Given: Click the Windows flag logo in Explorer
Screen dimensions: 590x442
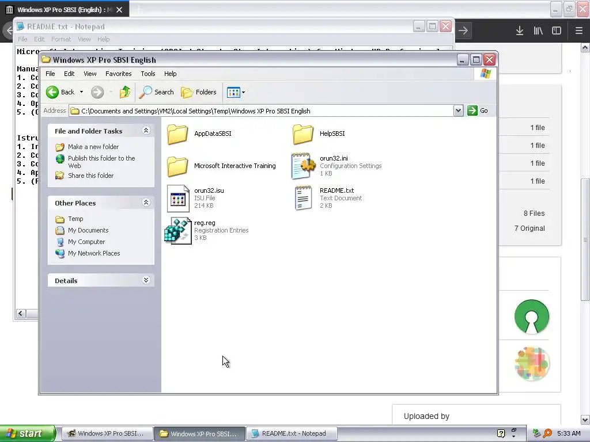Looking at the screenshot, I should (x=485, y=74).
